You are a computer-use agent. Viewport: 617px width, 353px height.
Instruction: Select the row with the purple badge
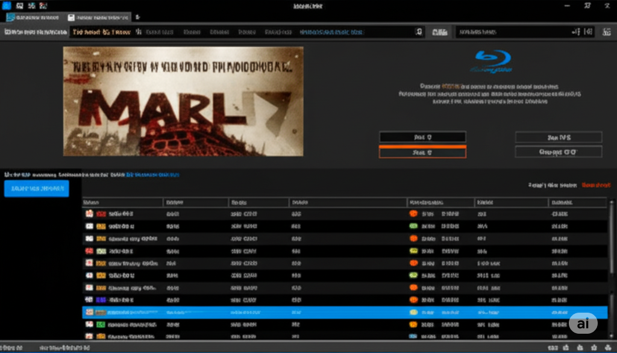pyautogui.click(x=345, y=300)
